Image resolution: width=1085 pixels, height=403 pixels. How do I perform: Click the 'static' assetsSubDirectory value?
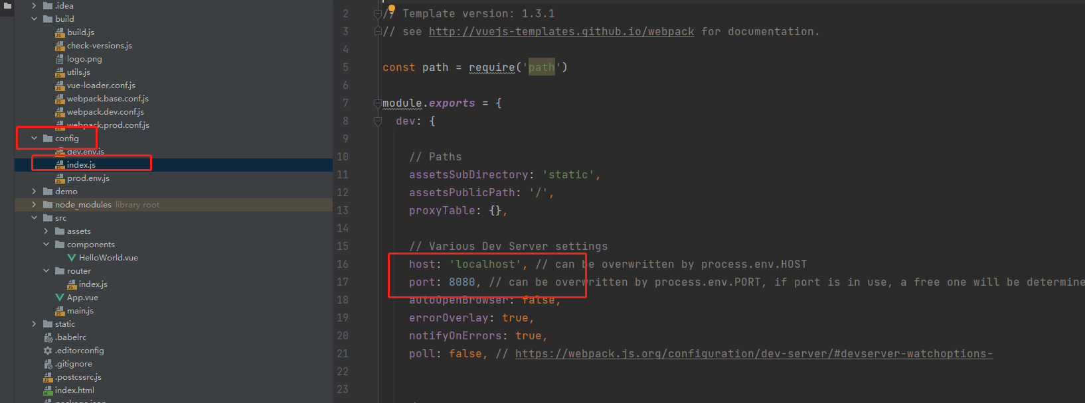568,175
